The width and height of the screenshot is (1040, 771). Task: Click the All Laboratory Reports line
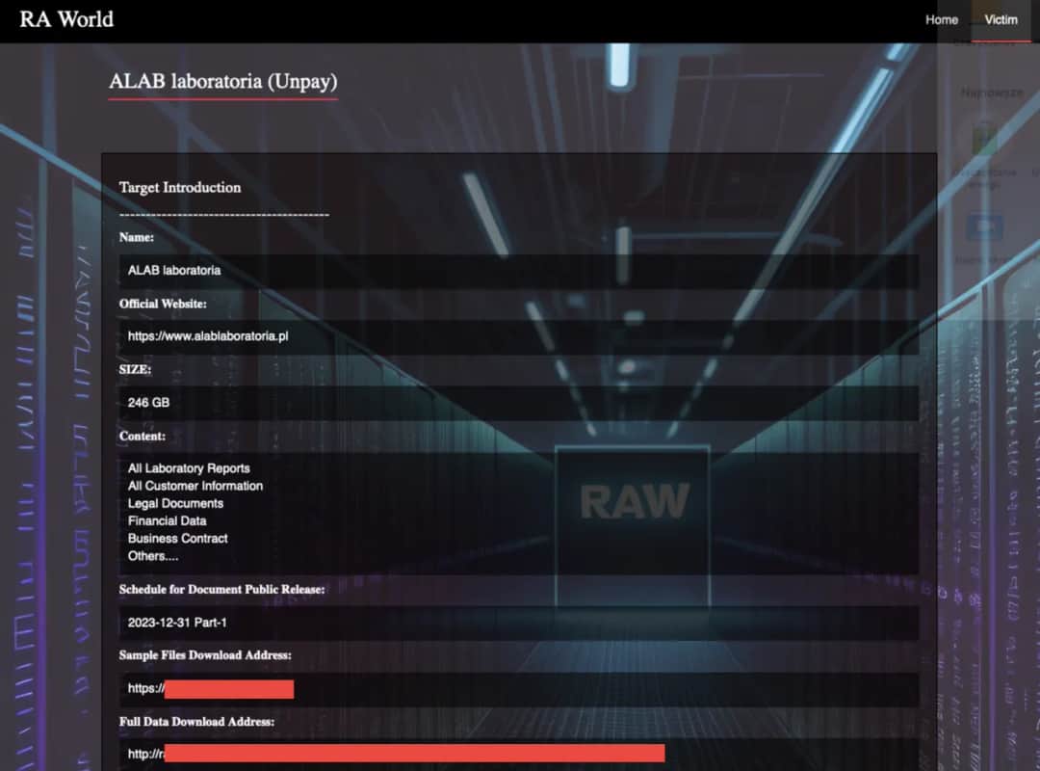pyautogui.click(x=189, y=468)
